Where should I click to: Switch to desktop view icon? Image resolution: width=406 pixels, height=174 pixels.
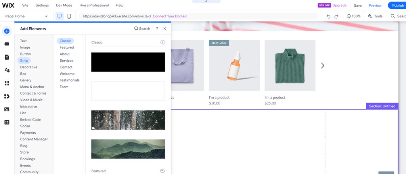tap(59, 16)
